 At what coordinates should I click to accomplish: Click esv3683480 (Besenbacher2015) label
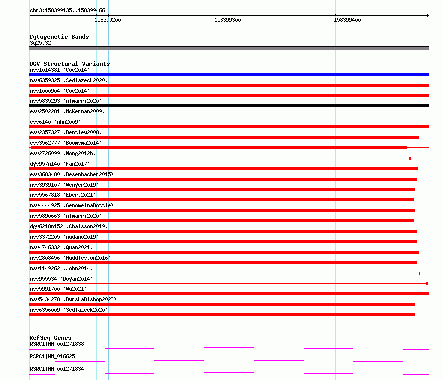tap(72, 174)
